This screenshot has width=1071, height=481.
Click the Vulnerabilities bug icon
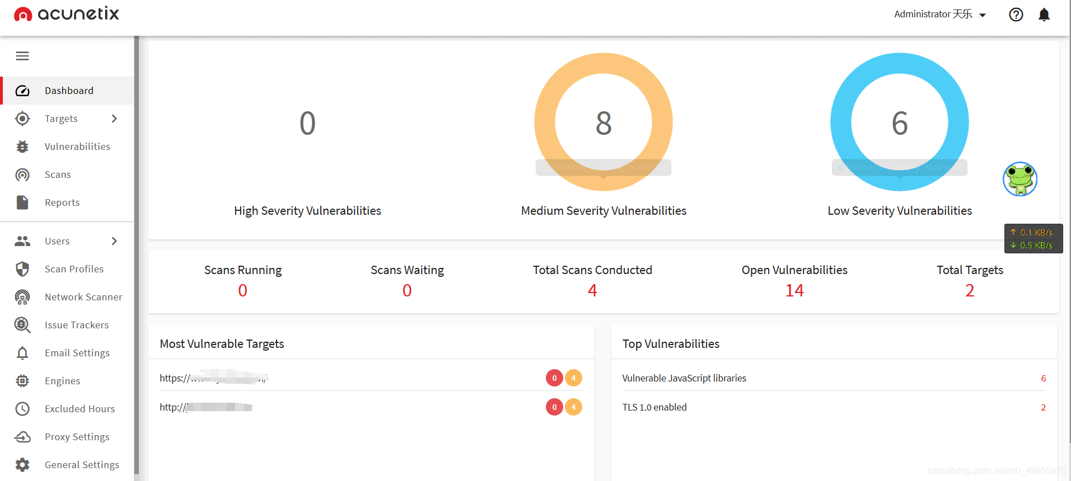(x=22, y=147)
